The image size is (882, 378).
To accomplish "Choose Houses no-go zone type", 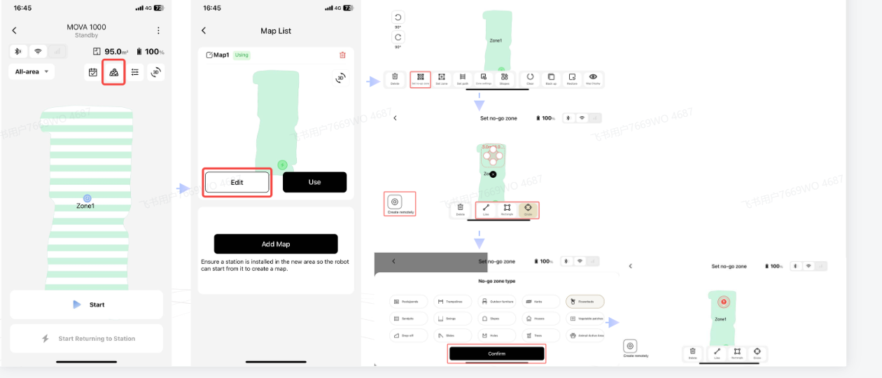I will click(540, 318).
